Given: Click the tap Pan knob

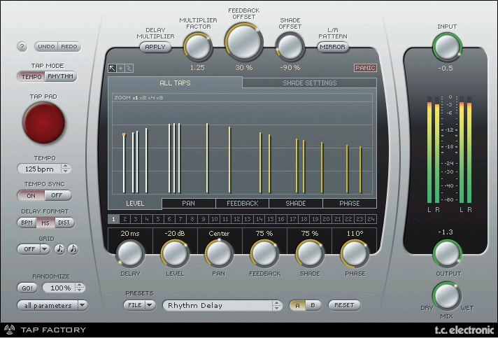Looking at the screenshot, I should (x=219, y=253).
